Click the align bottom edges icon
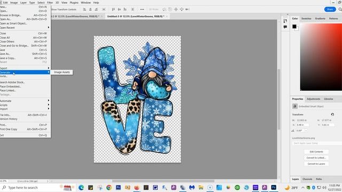 125,10
